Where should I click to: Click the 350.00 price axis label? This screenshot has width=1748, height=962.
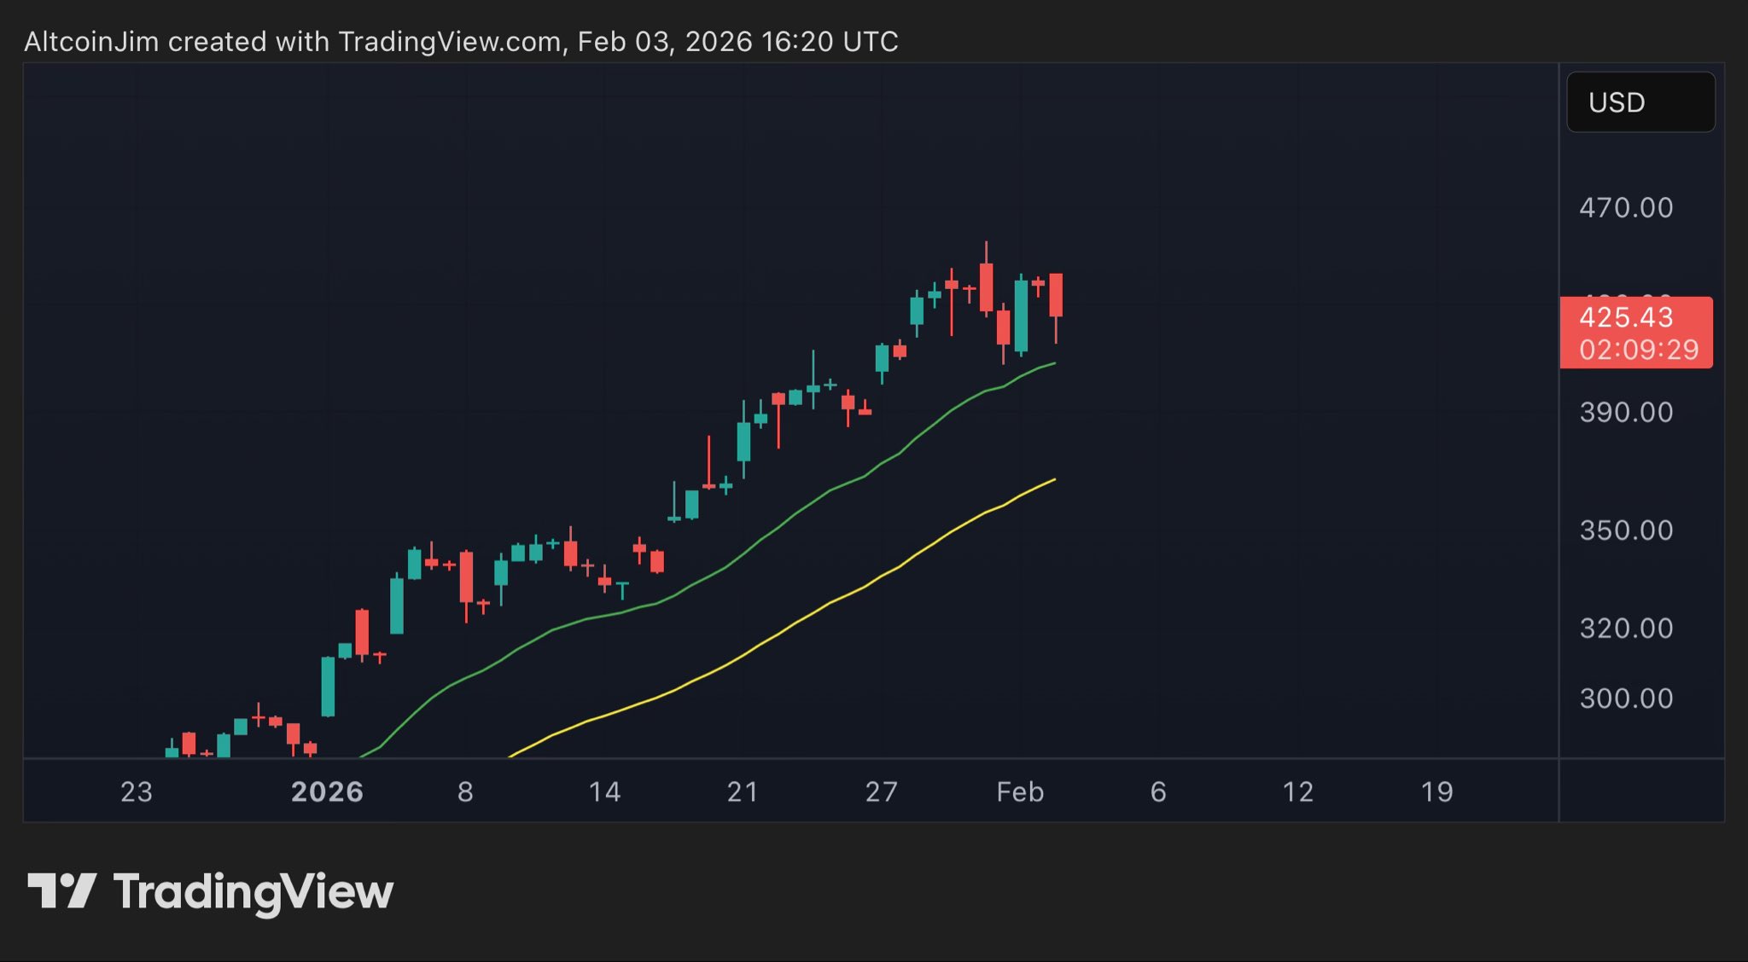pos(1626,530)
